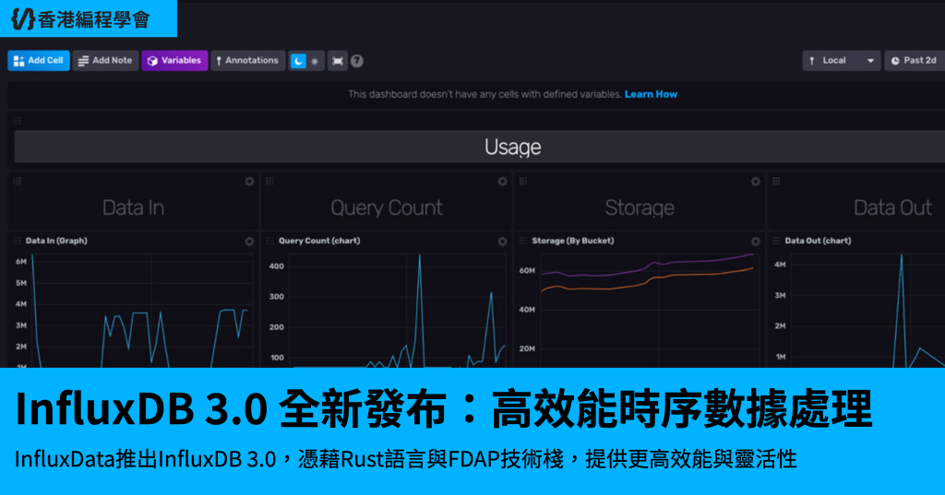Click the Storage (By Bucket) cell label
Viewport: 945px width, 495px height.
coord(572,241)
